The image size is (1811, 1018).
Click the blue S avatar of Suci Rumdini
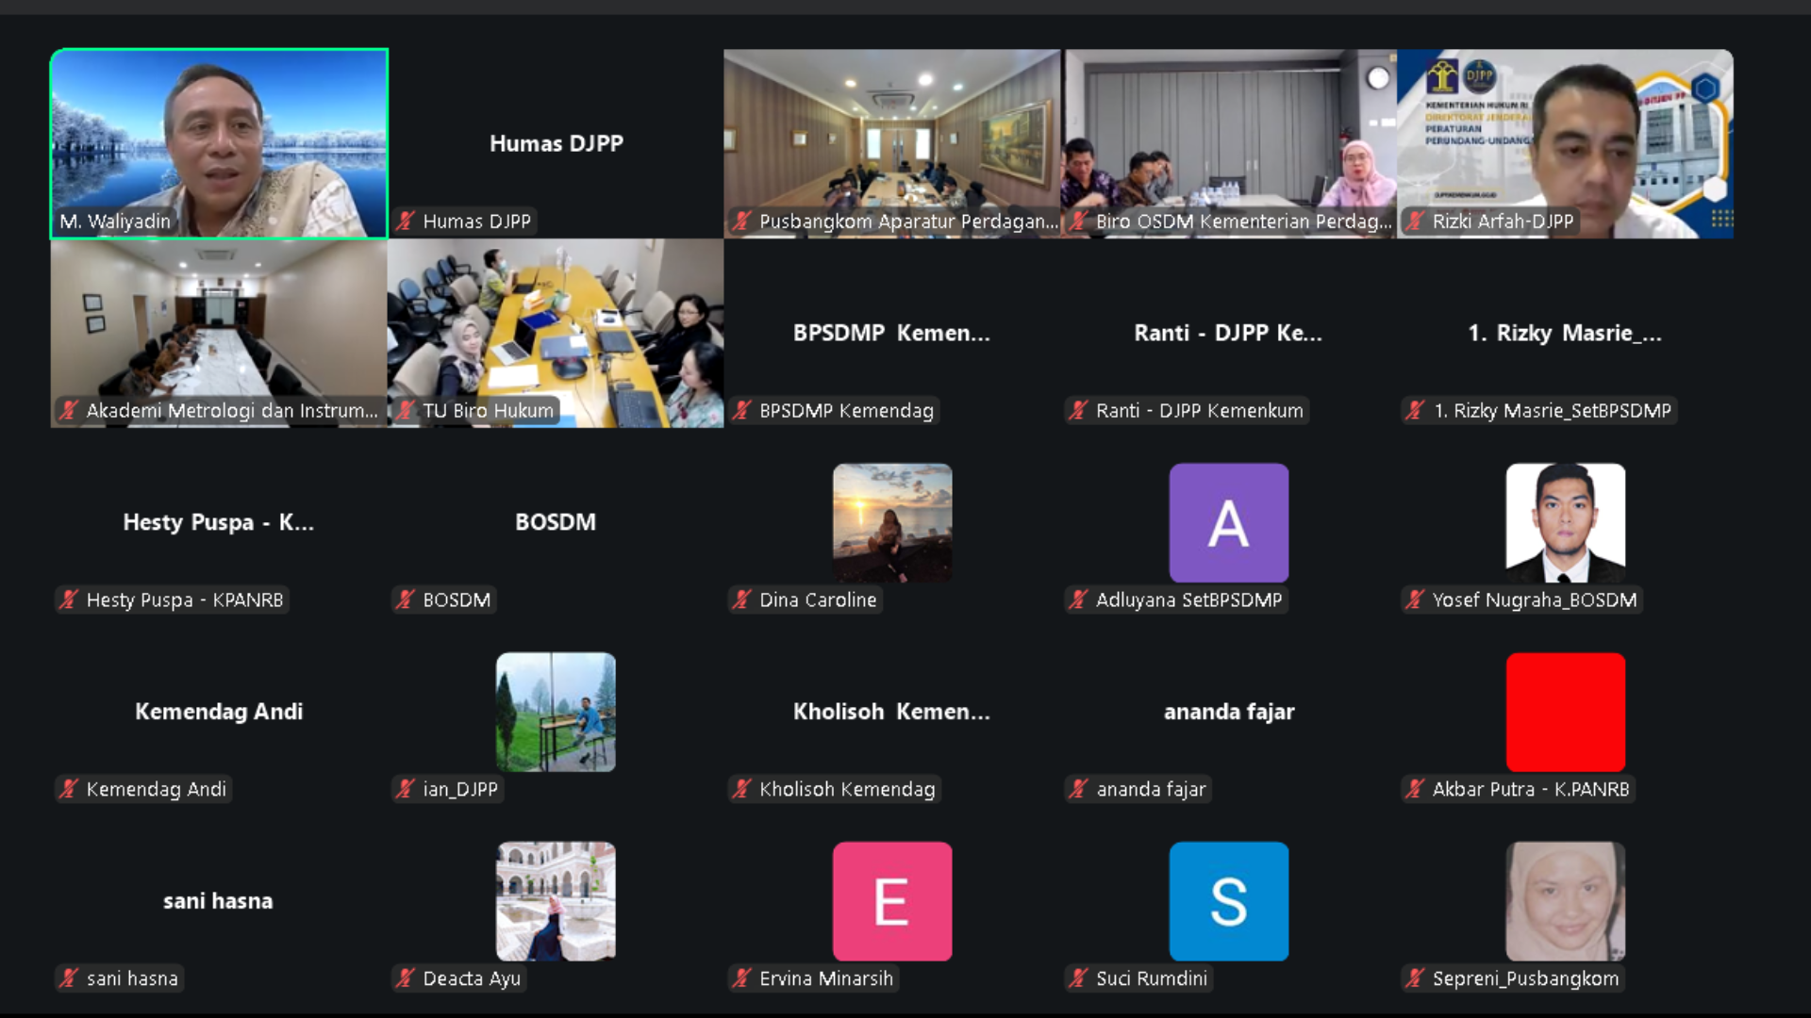click(1228, 901)
